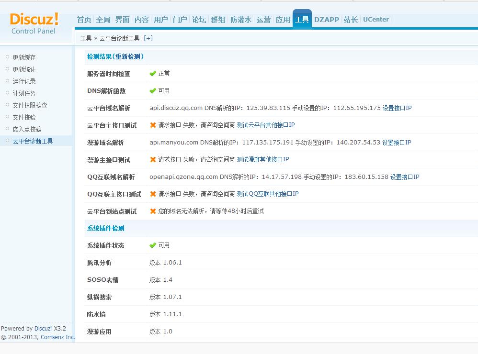Click 测试云平台其他接口IP link
This screenshot has width=478, height=354.
(266, 125)
